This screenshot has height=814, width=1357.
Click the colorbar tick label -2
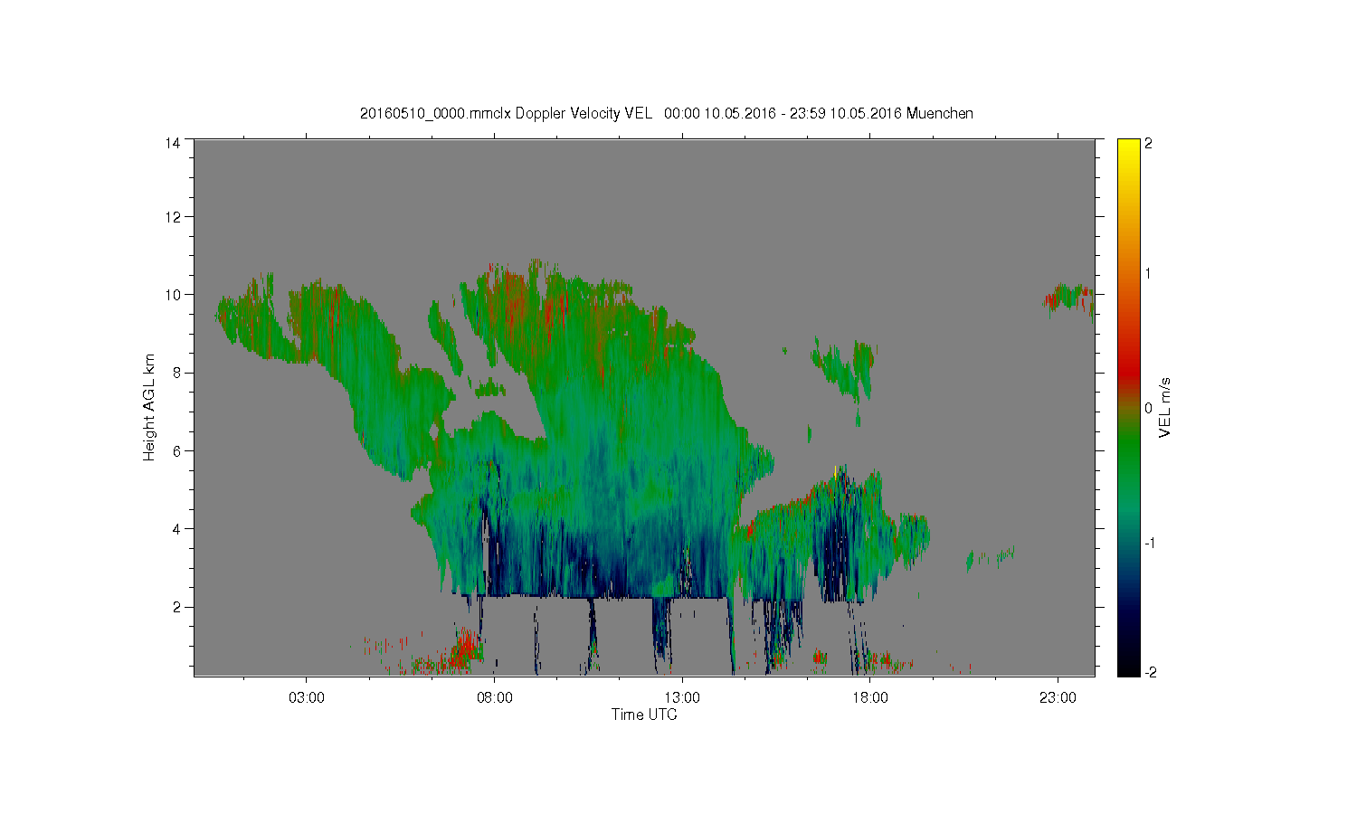pos(1151,672)
